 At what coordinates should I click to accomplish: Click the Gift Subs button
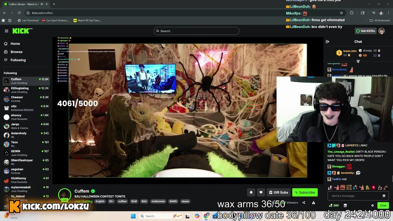[278, 192]
